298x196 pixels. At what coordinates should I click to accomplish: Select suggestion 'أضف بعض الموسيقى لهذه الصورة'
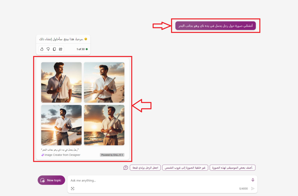[232, 168]
